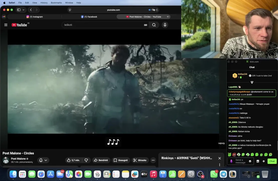Mute the YouTube tab via speaker icon
Viewport: 278px width, 181px height.
[168, 17]
